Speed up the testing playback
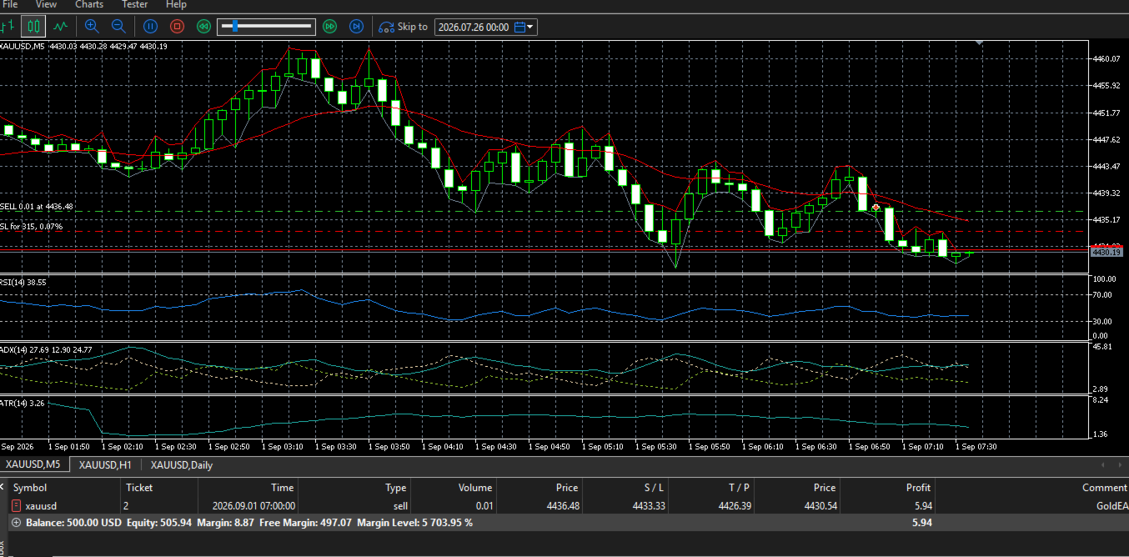Image resolution: width=1129 pixels, height=557 pixels. point(329,27)
